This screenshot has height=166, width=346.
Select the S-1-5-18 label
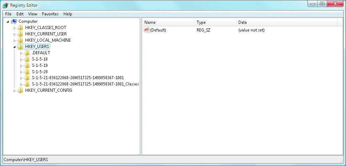pyautogui.click(x=40, y=59)
